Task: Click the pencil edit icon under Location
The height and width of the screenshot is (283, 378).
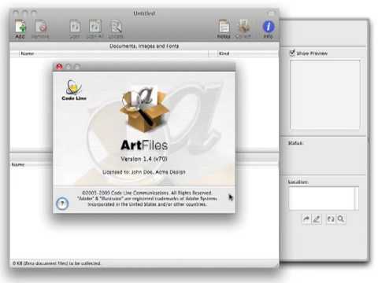Action: [317, 219]
